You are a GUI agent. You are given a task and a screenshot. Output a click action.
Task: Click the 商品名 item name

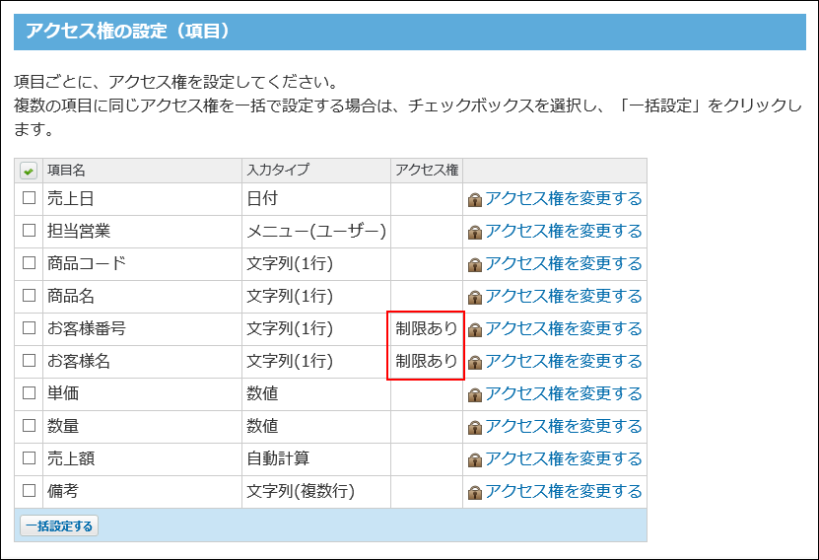tap(71, 296)
